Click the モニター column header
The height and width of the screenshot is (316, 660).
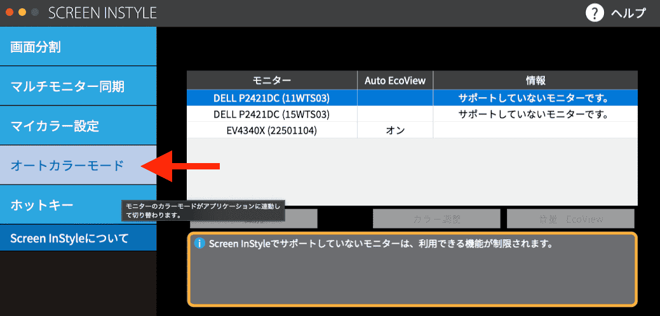click(x=272, y=80)
